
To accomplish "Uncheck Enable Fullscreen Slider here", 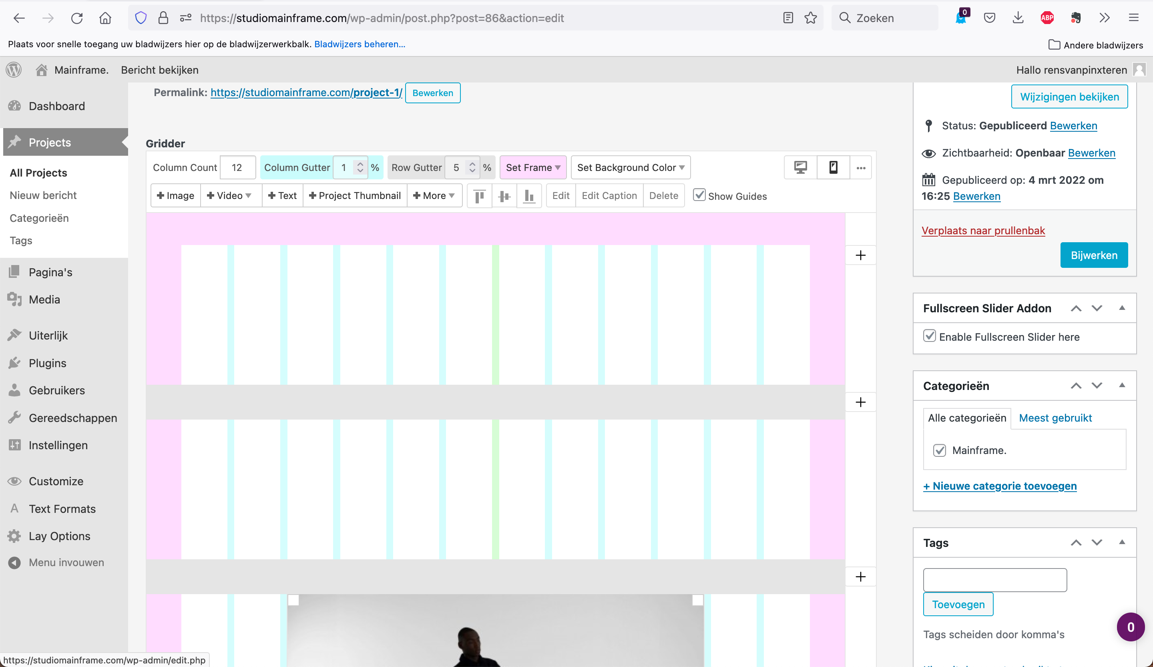I will tap(929, 336).
